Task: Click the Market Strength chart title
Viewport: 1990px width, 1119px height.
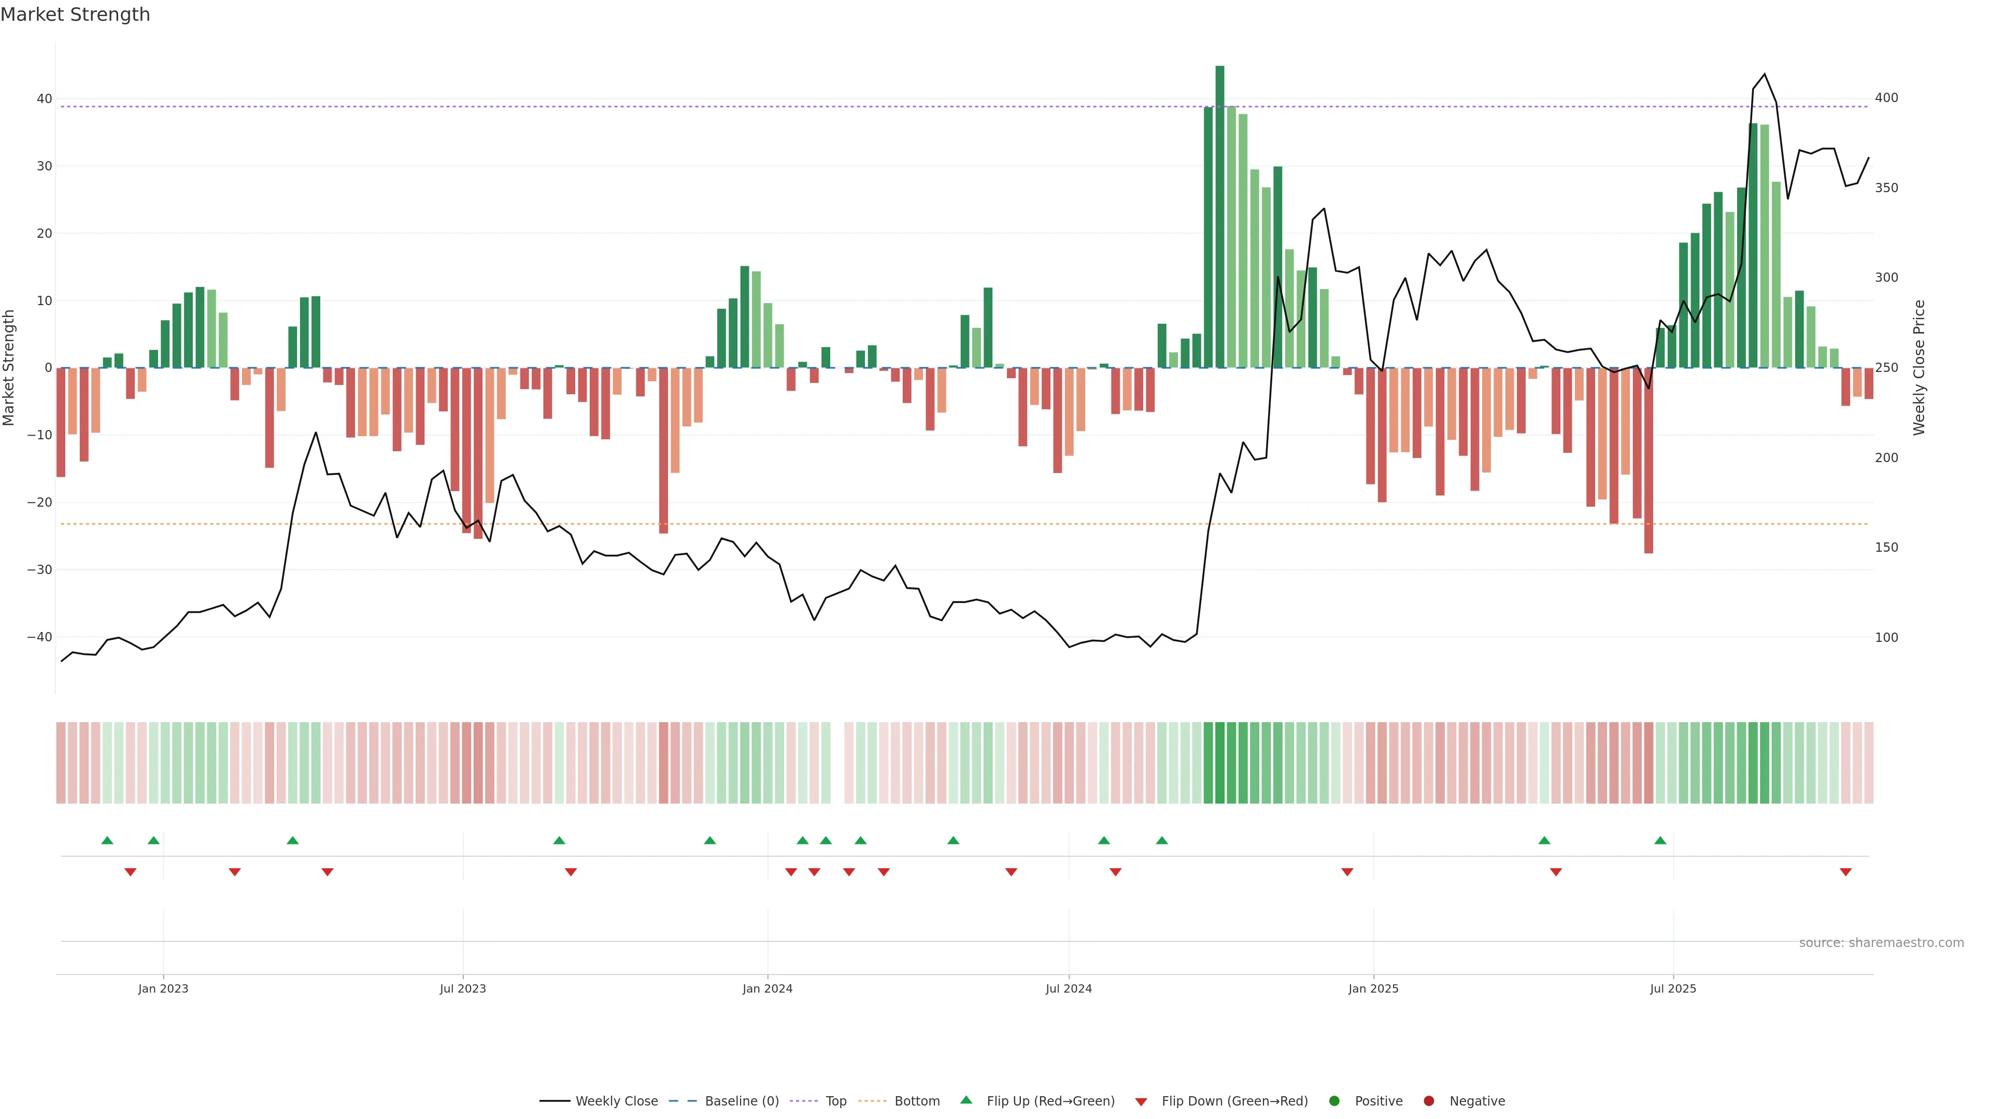Action: (75, 15)
